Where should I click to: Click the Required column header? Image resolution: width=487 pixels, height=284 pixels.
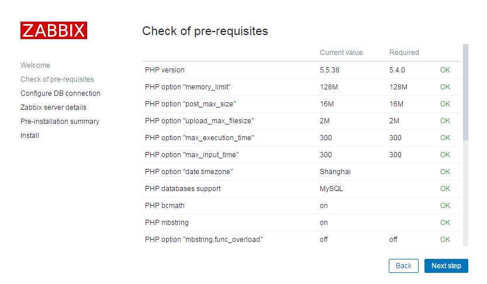(x=404, y=53)
